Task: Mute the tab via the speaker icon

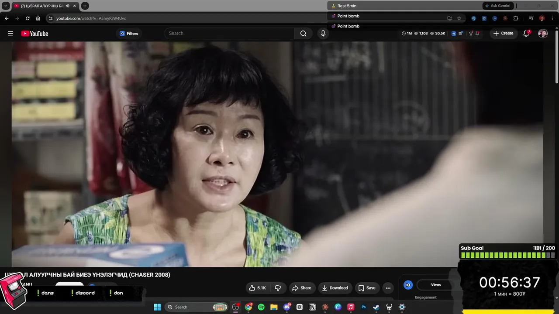Action: point(67,6)
